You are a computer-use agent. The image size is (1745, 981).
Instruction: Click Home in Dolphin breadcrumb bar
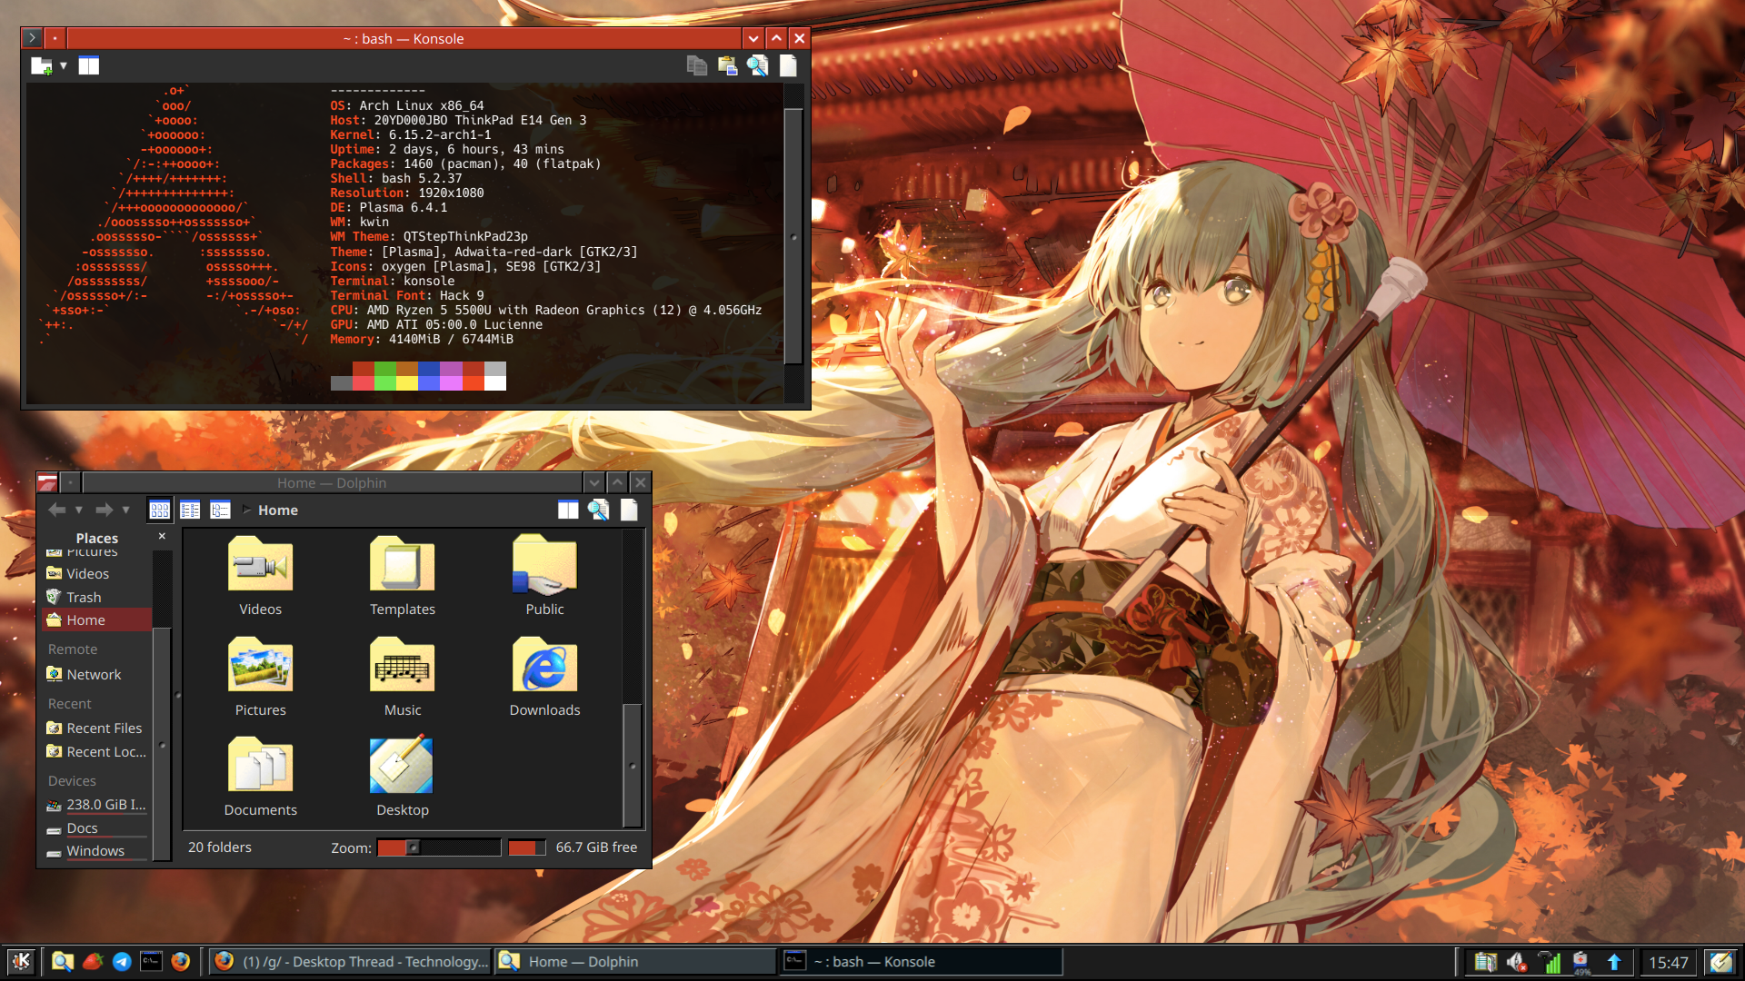(x=278, y=510)
